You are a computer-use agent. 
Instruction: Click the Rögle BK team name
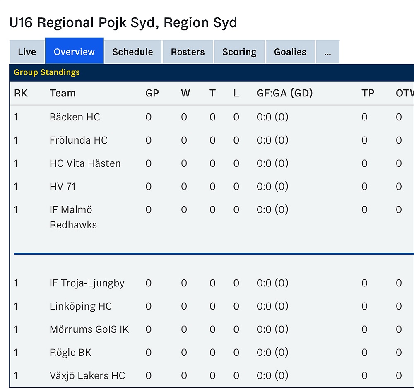[70, 353]
